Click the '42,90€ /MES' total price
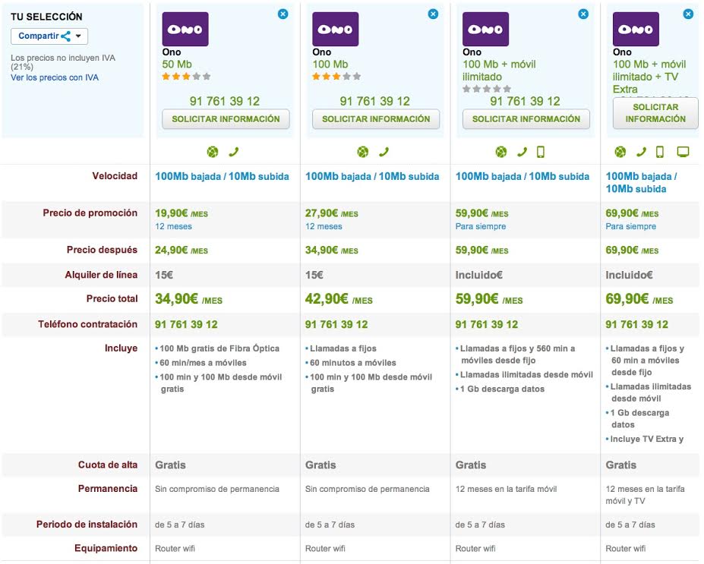704x564 pixels. tap(339, 299)
